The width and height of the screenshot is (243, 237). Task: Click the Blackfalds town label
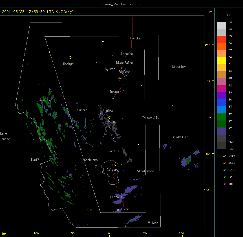click(124, 63)
